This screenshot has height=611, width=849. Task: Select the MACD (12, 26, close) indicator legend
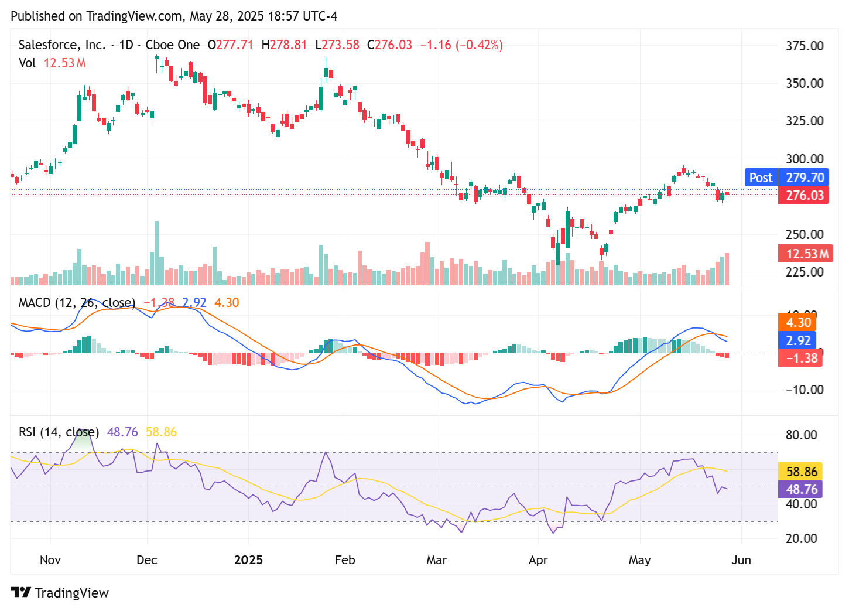coord(76,302)
